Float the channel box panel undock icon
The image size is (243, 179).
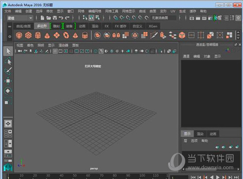click(x=236, y=45)
